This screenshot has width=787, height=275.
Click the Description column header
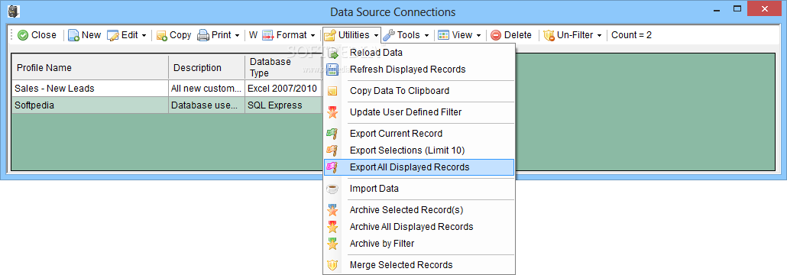click(207, 68)
